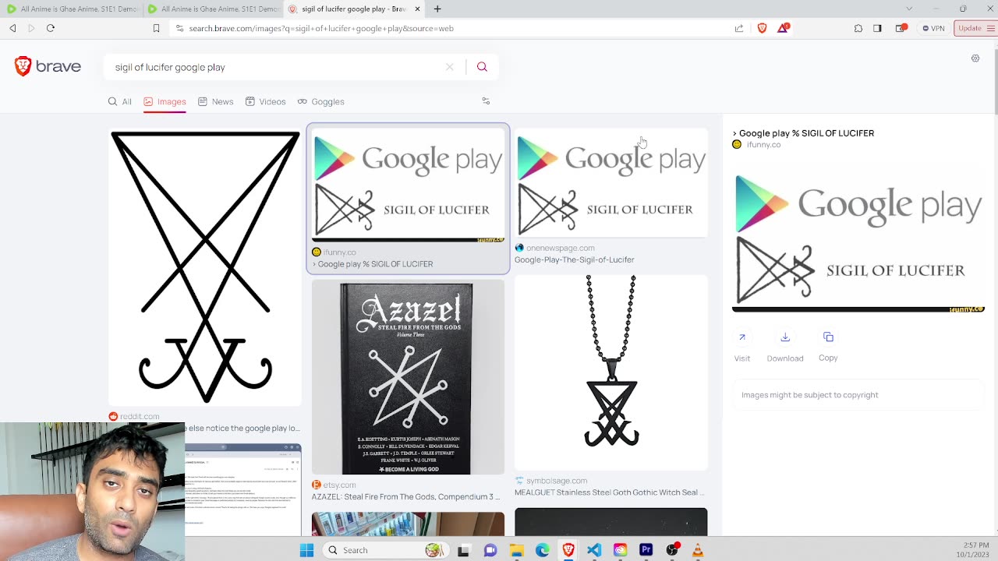
Task: Toggle the browser sidebar panel
Action: 877,28
